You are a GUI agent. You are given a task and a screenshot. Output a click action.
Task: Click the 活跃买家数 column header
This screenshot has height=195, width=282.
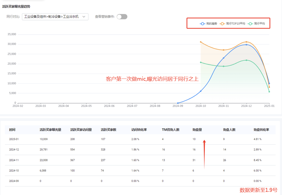108,130
